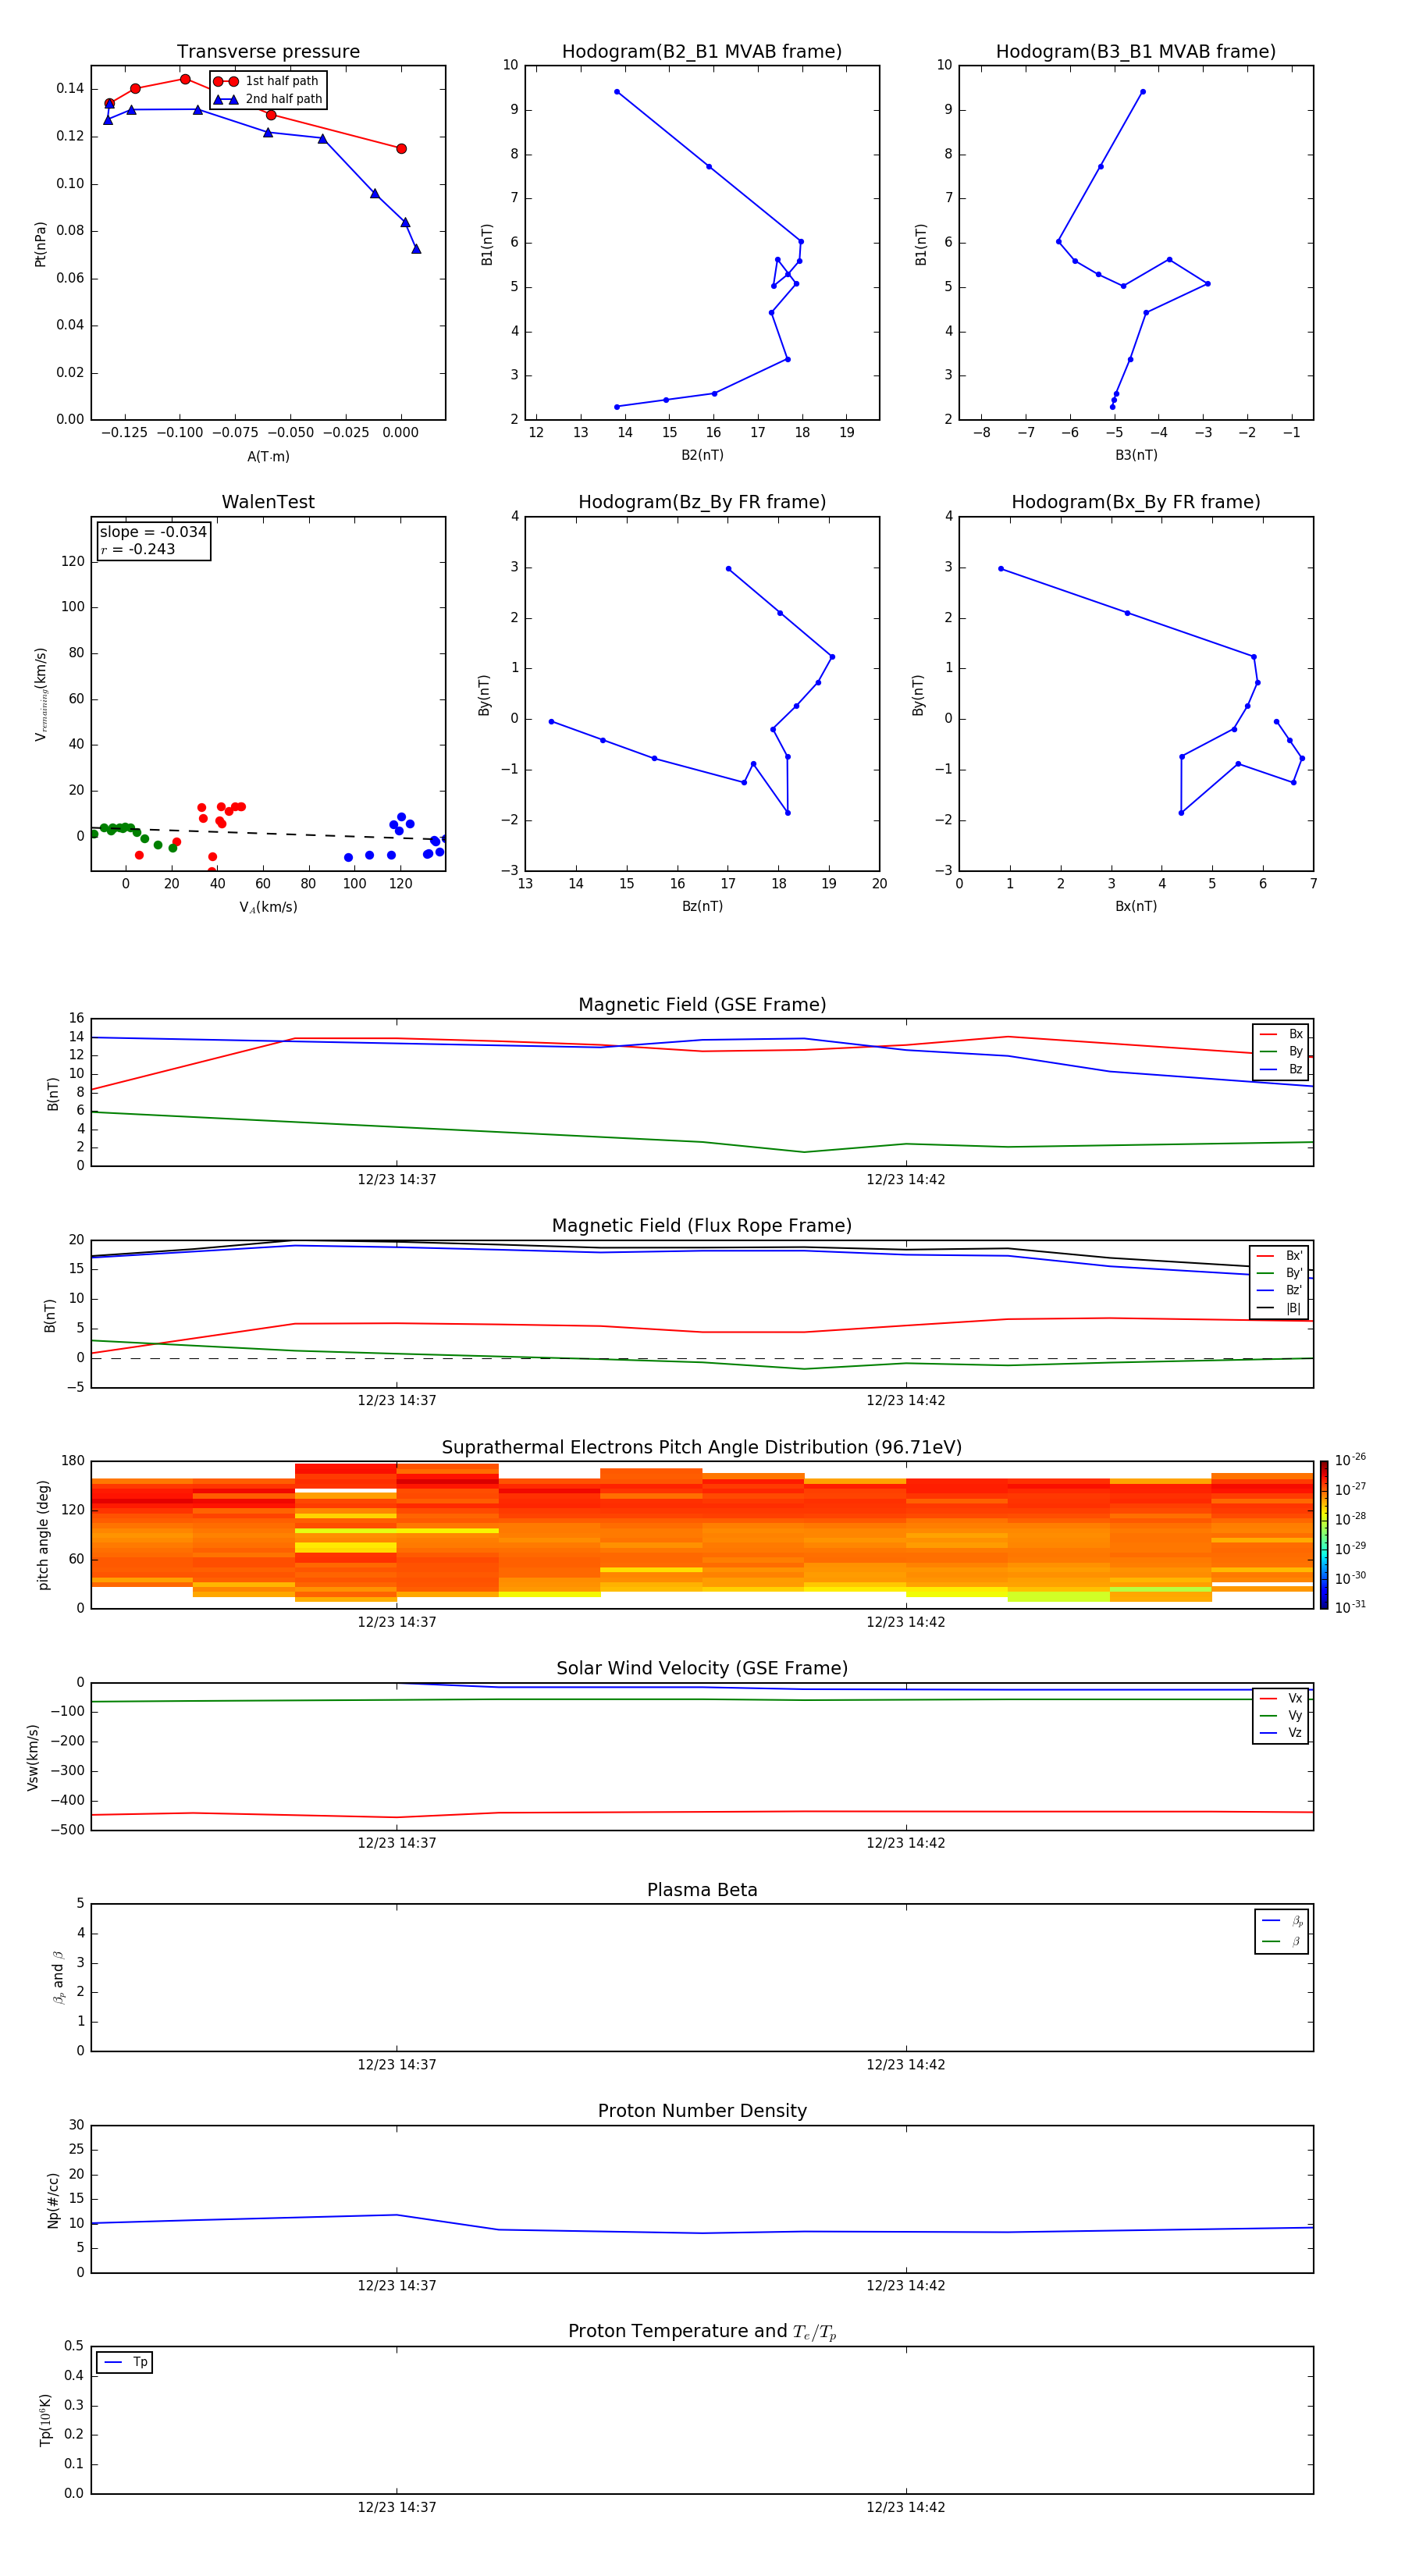Click the Proton Temperature and Te/Tp title
The height and width of the screenshot is (2576, 1405).
pyautogui.click(x=702, y=2332)
